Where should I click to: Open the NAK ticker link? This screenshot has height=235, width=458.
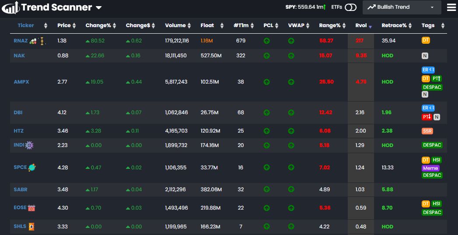[x=19, y=56]
